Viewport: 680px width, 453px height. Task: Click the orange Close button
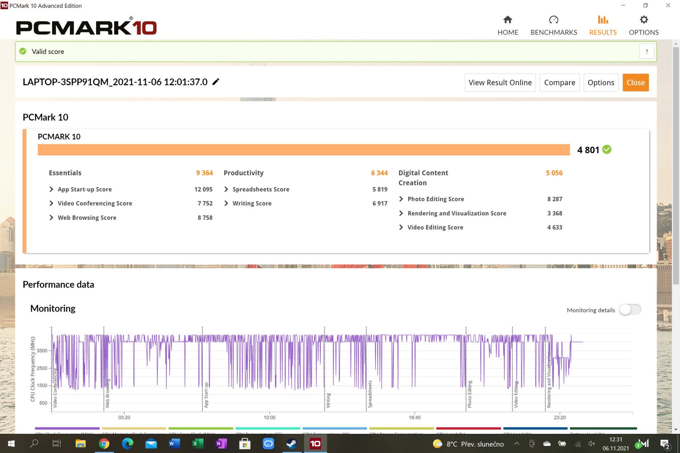click(x=636, y=82)
